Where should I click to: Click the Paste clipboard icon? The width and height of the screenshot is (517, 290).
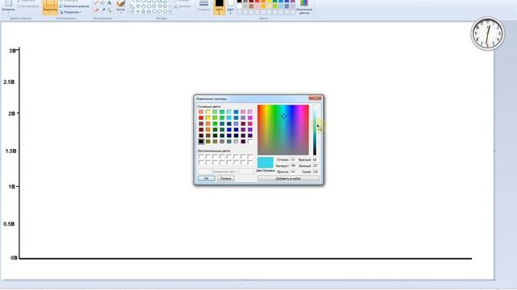(x=9, y=3)
